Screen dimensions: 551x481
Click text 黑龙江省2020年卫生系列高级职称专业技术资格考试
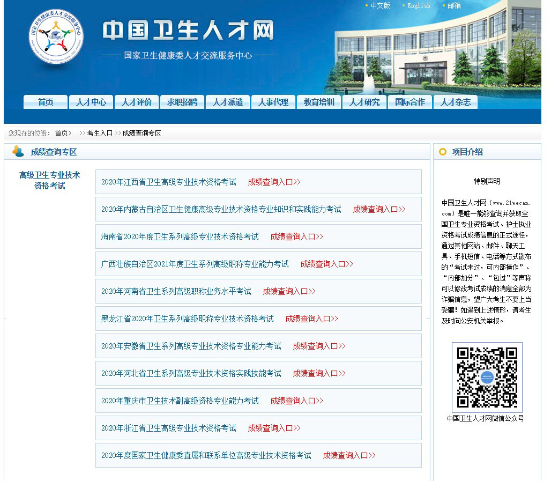(187, 319)
